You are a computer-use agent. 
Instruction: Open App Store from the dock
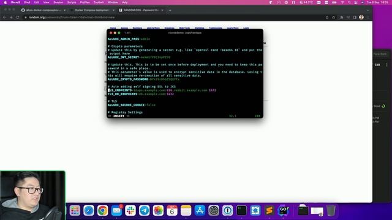(x=200, y=210)
